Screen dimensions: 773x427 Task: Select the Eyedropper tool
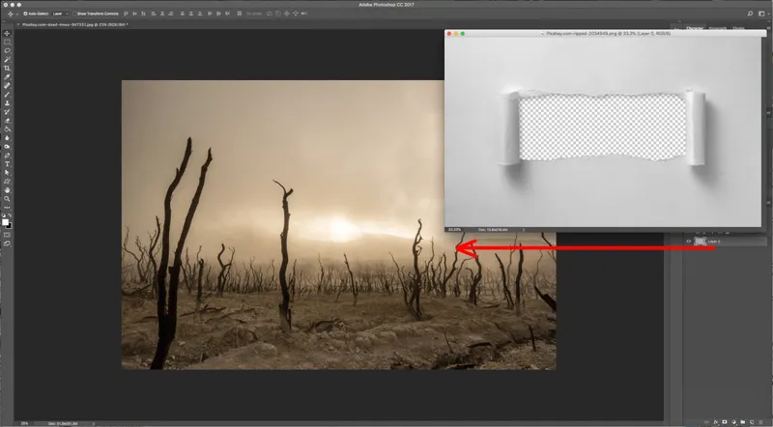pyautogui.click(x=7, y=77)
